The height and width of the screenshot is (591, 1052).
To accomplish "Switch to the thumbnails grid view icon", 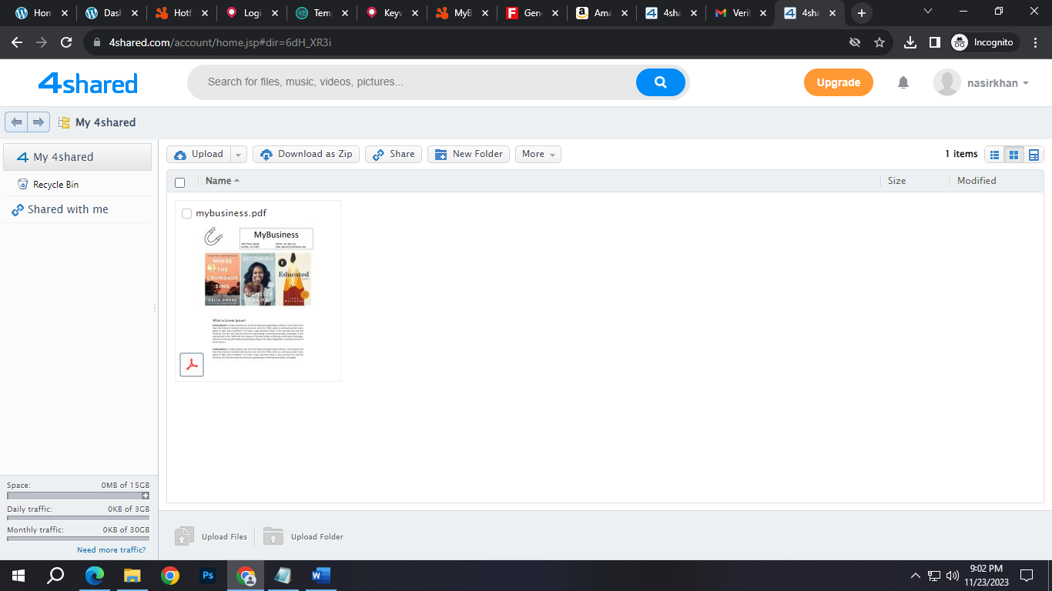I will (x=1014, y=155).
